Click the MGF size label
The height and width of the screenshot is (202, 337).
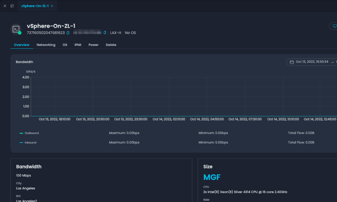pos(212,177)
